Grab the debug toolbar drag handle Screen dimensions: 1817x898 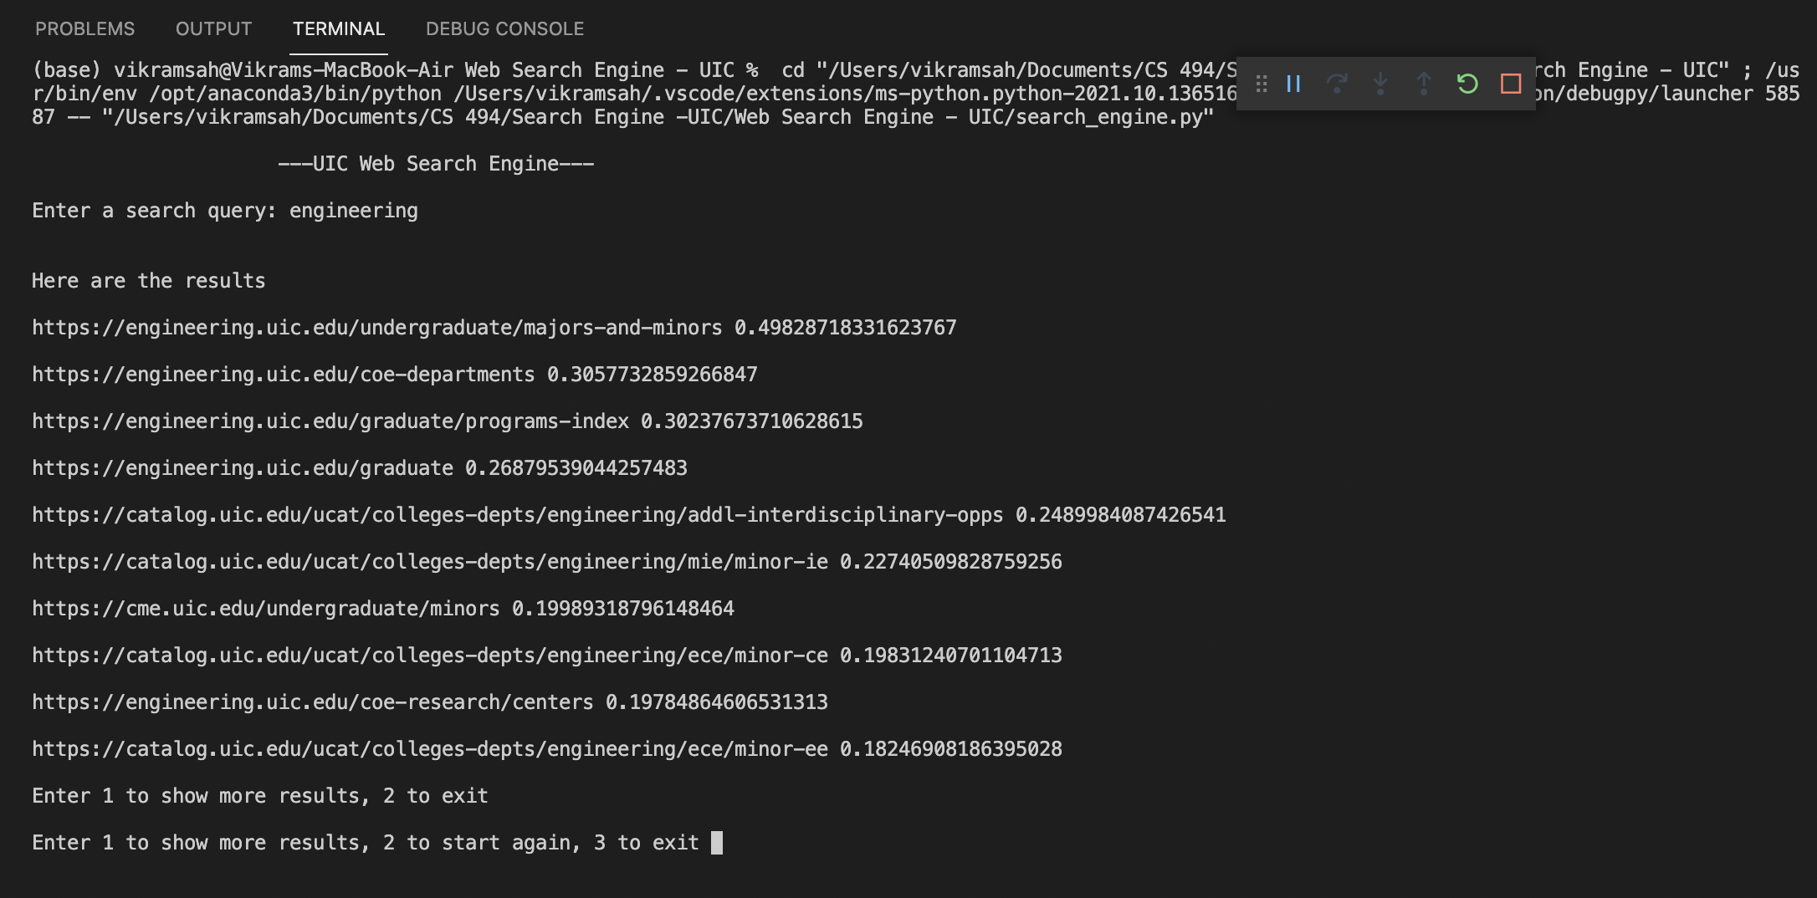pos(1262,84)
